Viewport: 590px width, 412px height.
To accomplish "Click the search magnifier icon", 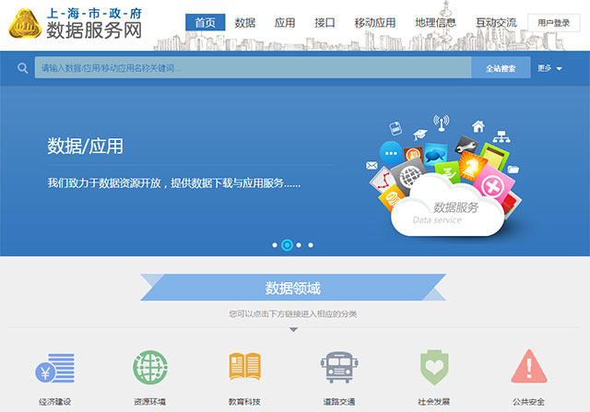I will (21, 68).
